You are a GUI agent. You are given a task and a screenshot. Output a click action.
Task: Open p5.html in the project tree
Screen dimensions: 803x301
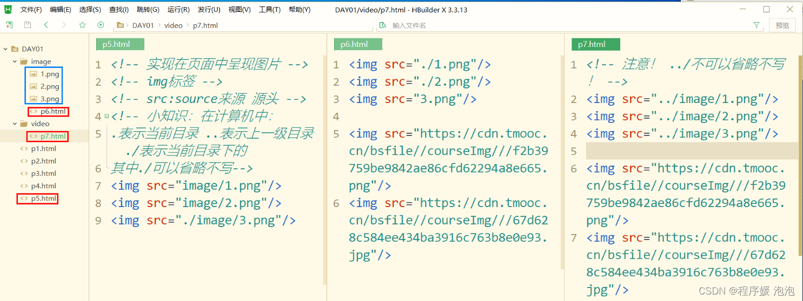(x=43, y=199)
